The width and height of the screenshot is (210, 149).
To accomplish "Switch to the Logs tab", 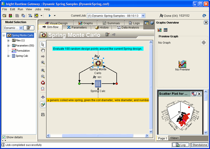I will (x=134, y=23).
